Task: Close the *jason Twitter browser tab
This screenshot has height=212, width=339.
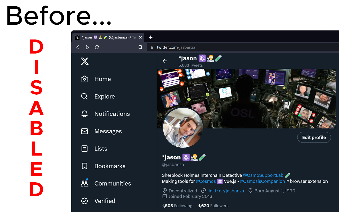Action: tap(140, 37)
